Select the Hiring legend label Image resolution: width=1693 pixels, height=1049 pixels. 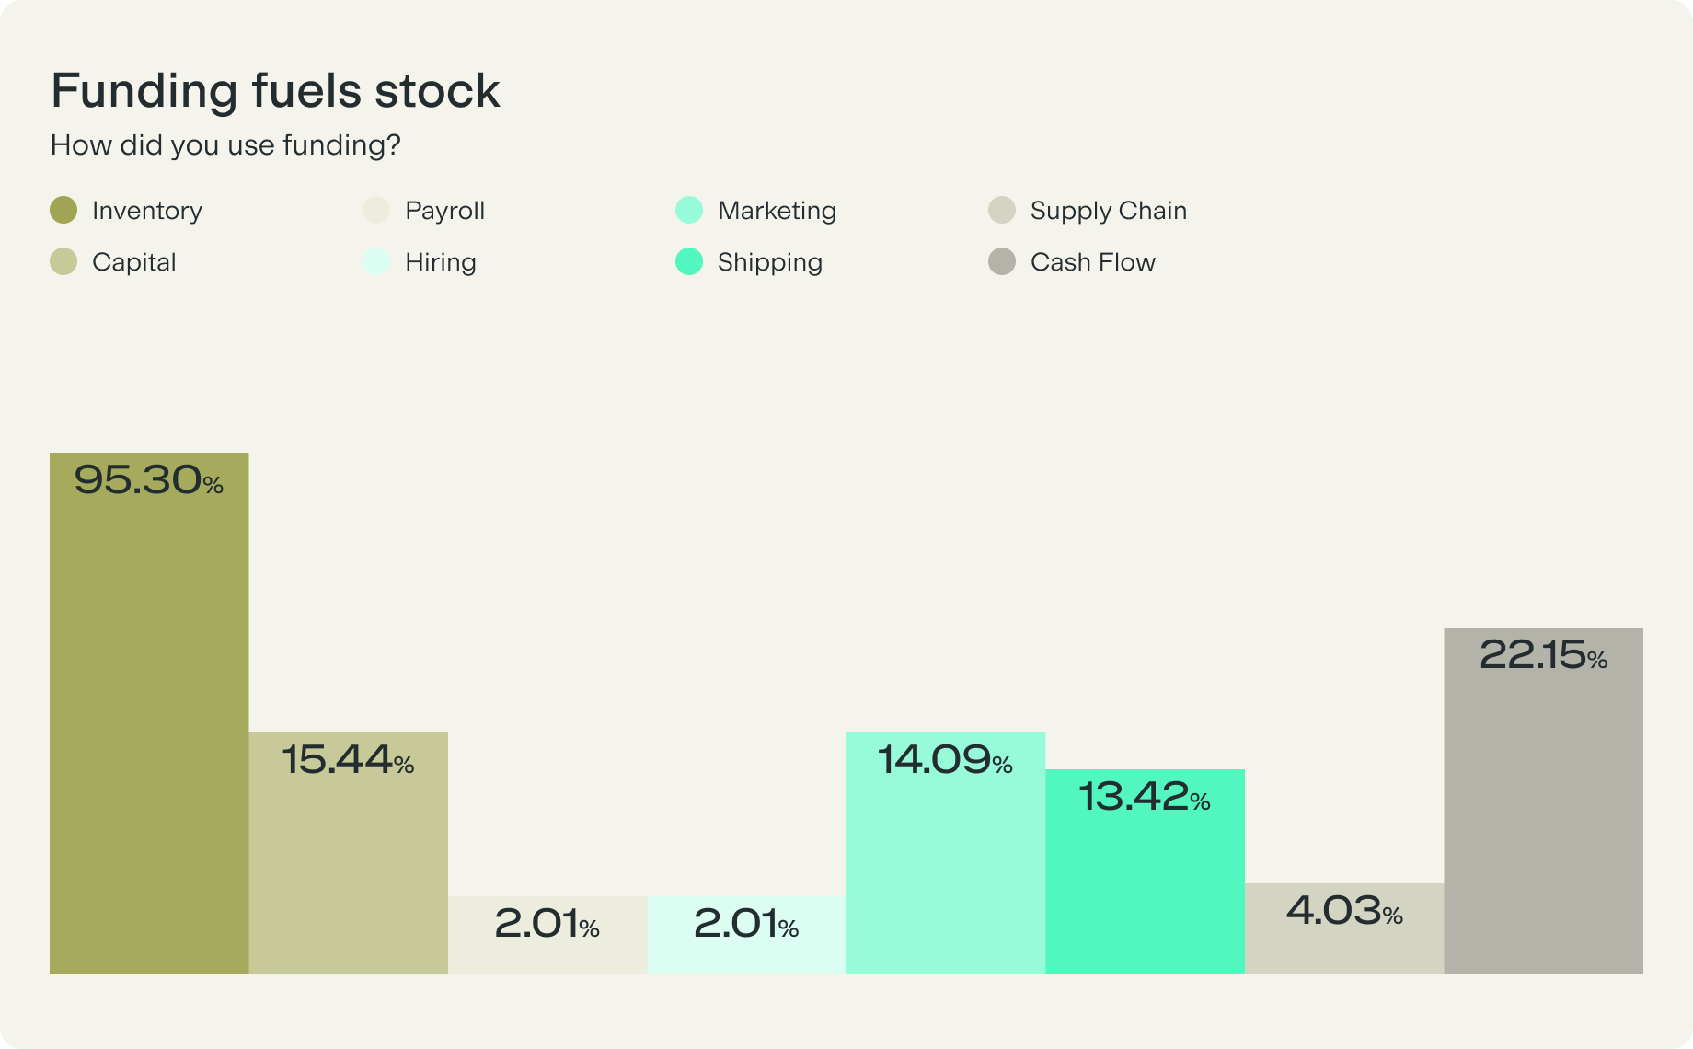click(440, 262)
